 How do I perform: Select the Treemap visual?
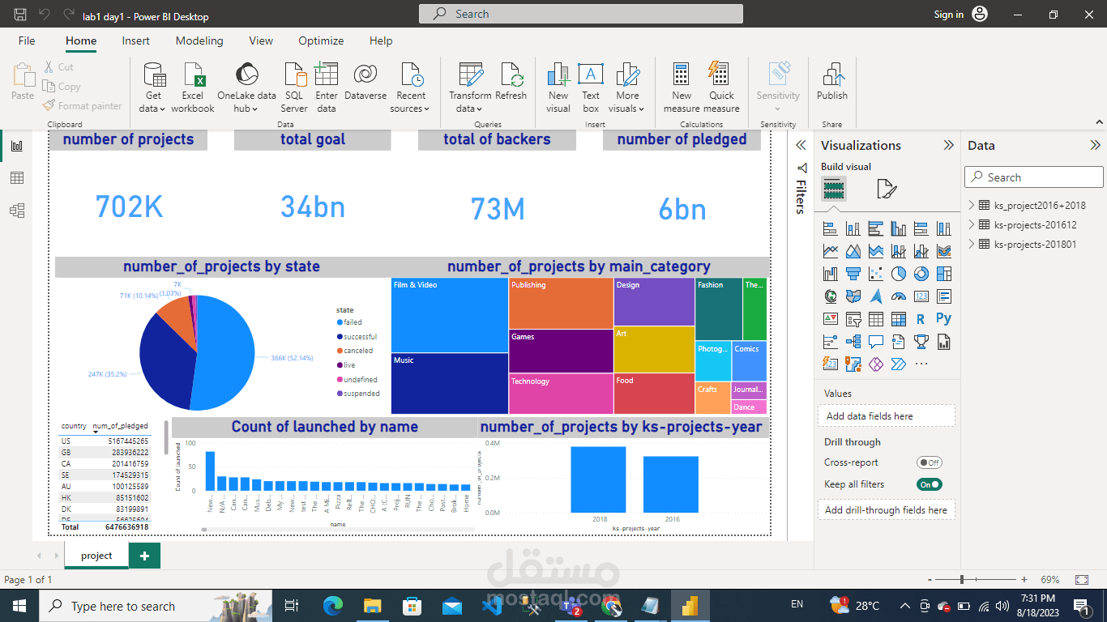tap(943, 274)
